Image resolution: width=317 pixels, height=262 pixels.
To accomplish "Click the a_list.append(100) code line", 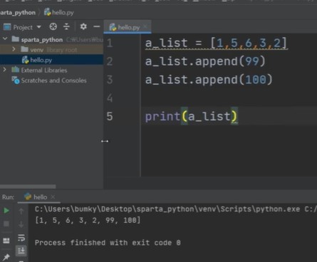I will point(209,80).
